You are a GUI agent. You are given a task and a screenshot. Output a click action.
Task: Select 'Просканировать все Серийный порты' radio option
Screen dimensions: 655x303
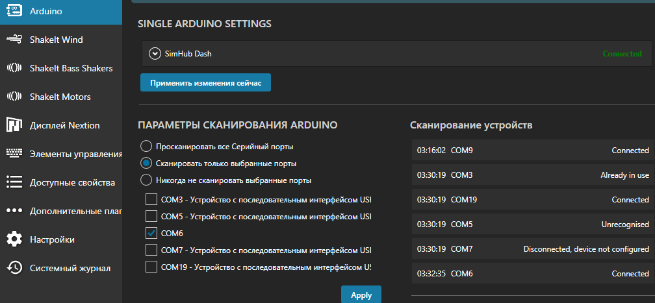tap(146, 146)
